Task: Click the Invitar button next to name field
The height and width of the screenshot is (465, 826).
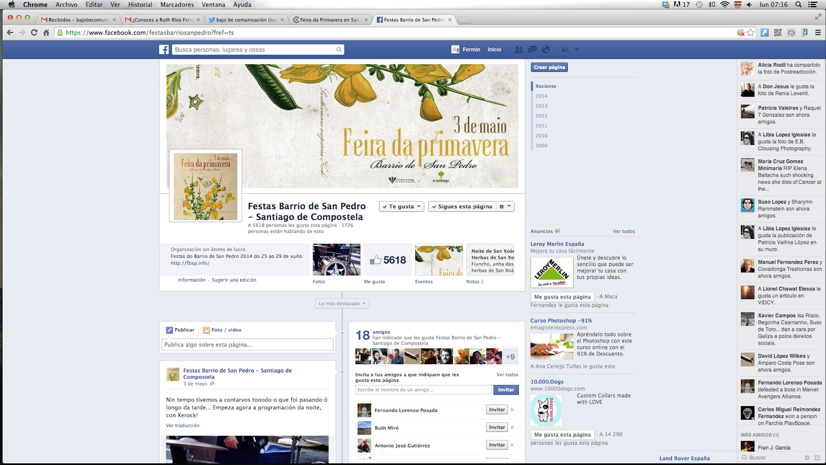Action: 506,390
